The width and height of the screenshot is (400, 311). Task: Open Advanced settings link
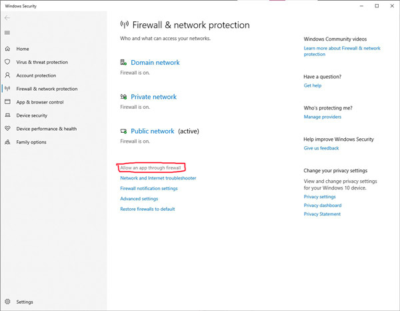[139, 199]
